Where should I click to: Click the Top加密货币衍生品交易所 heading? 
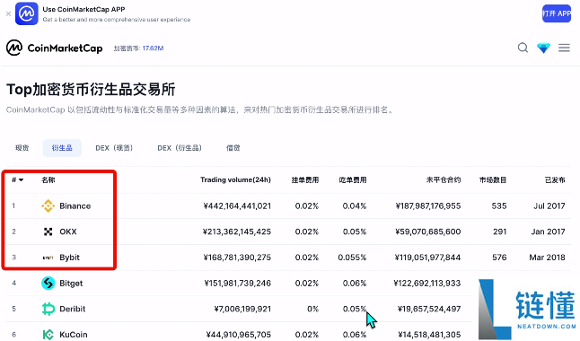click(x=91, y=90)
